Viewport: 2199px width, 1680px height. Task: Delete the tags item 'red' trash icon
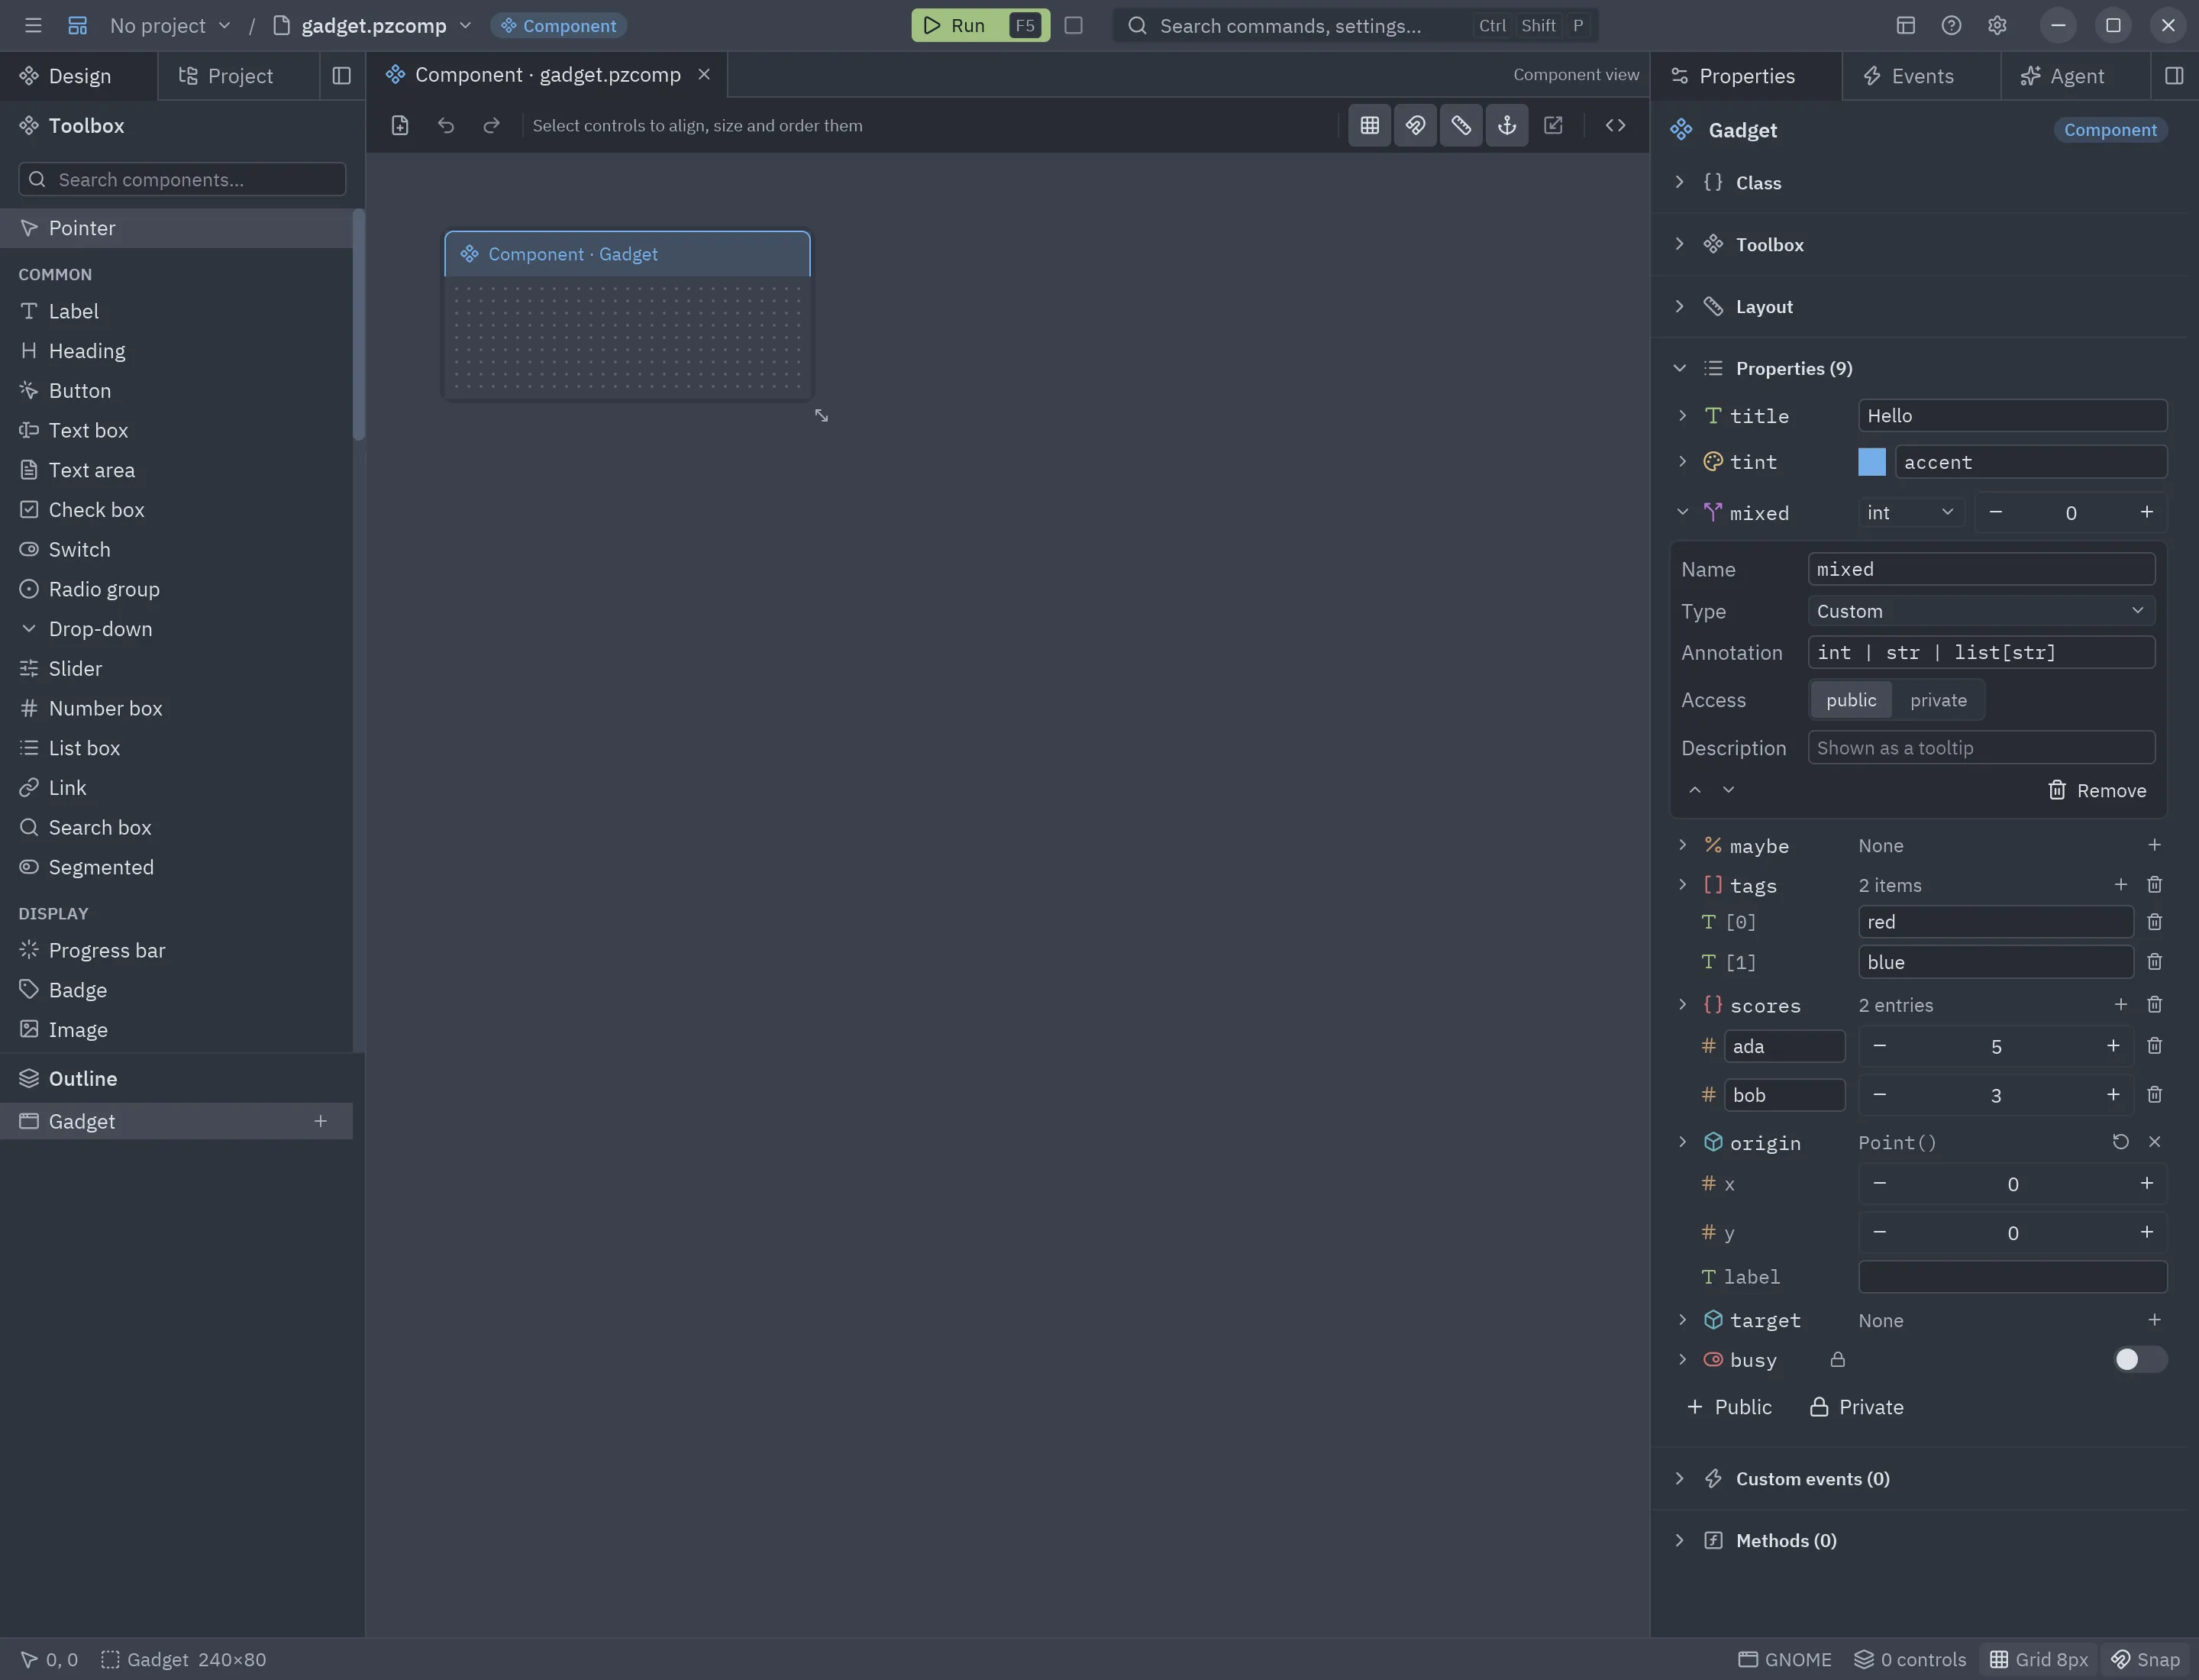click(2154, 922)
